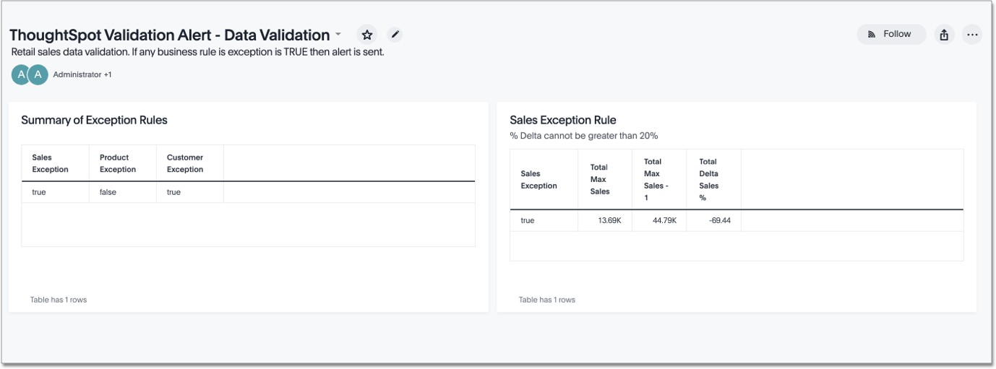Screen dimensions: 996x369
Task: Expand the Liveboard title dropdown arrow
Action: coord(338,34)
